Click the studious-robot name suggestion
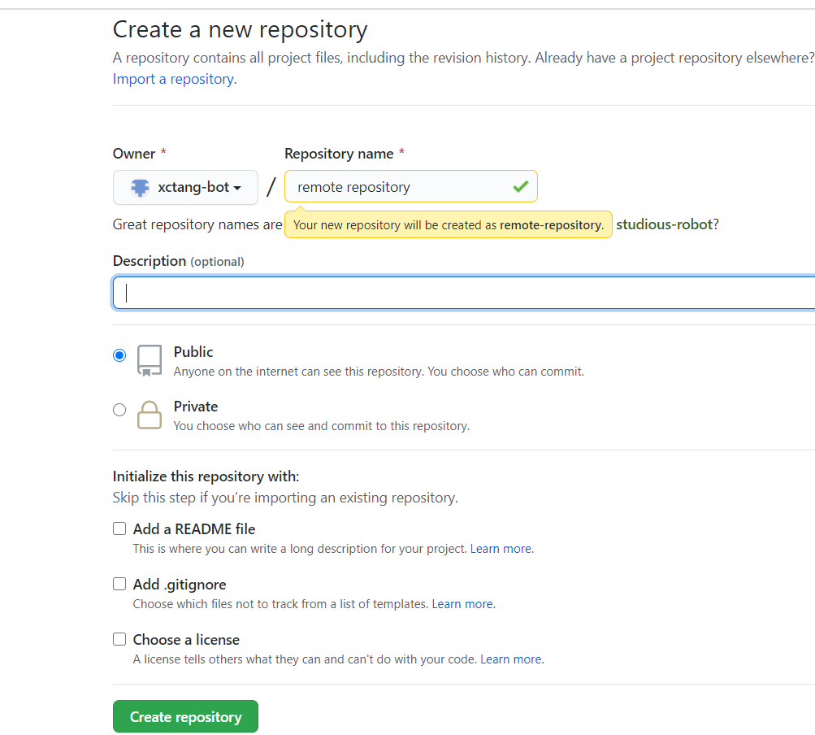815x735 pixels. 664,224
